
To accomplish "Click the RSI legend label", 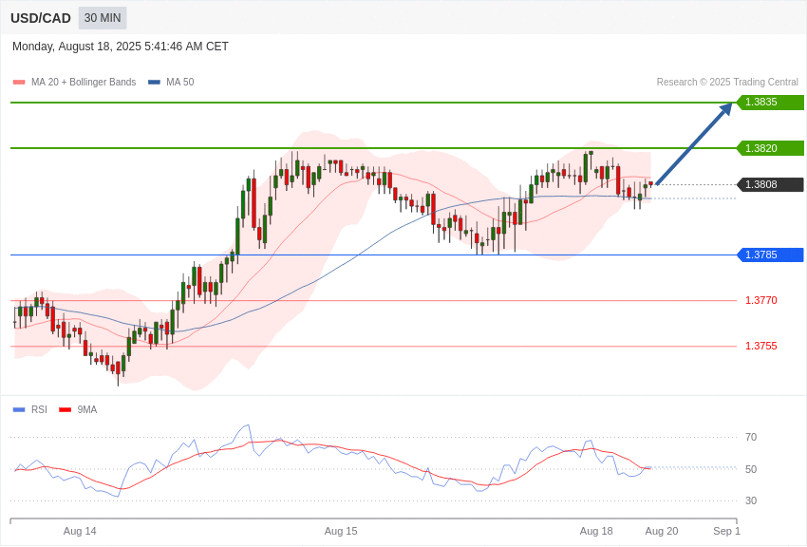I will [x=39, y=409].
